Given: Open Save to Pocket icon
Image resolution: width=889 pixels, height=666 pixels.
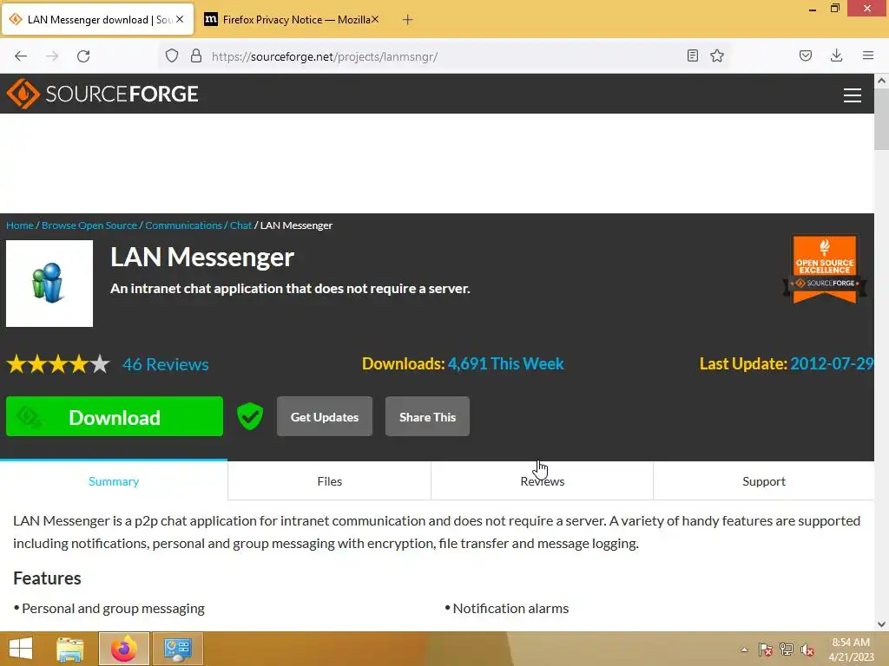Looking at the screenshot, I should tap(806, 55).
